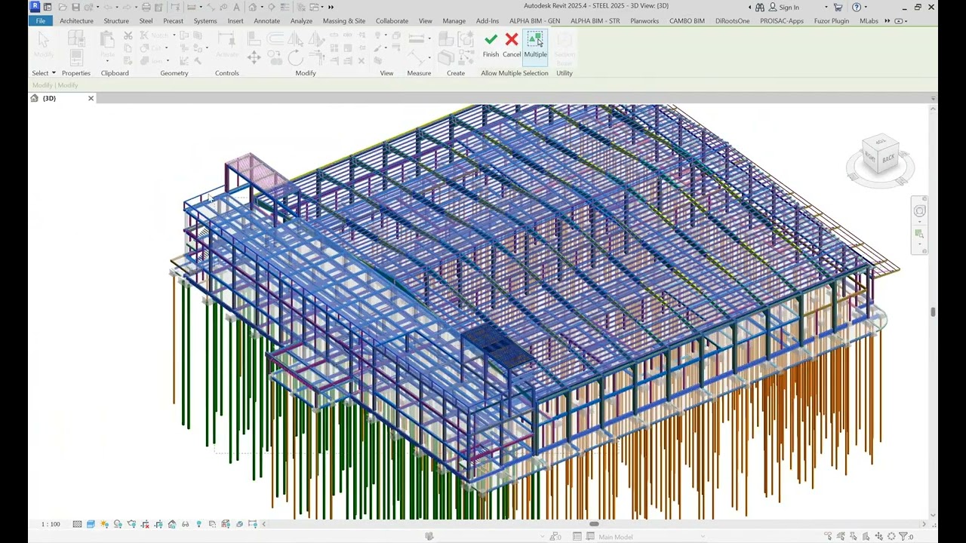The width and height of the screenshot is (966, 543).
Task: Open the Fuzor Plugin tab
Action: pyautogui.click(x=832, y=21)
